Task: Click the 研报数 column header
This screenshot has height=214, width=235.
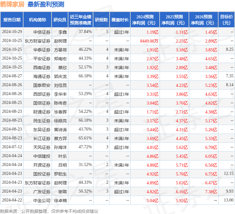Action: point(101,20)
